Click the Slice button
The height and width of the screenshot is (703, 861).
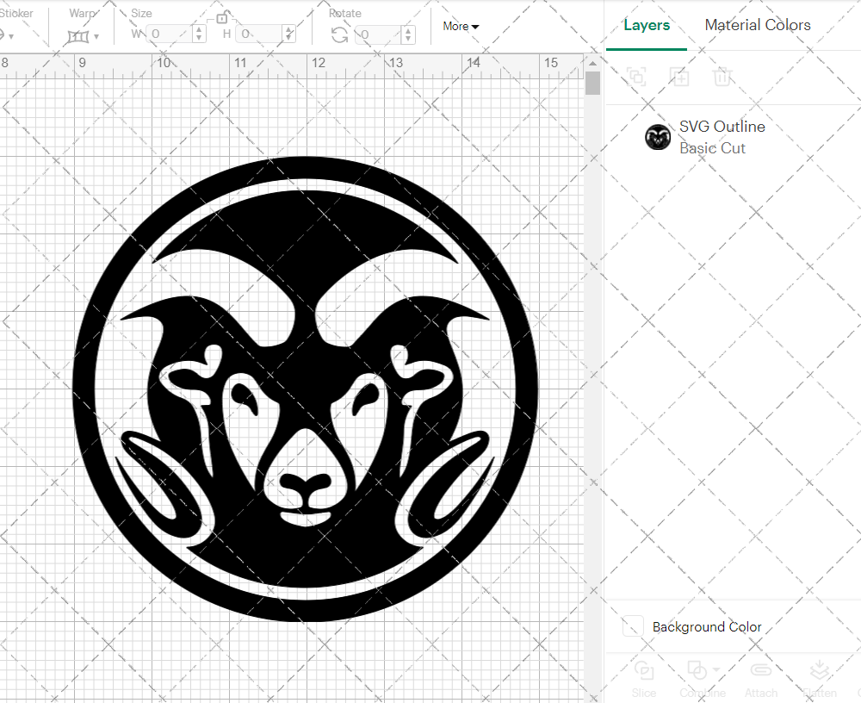pyautogui.click(x=643, y=680)
